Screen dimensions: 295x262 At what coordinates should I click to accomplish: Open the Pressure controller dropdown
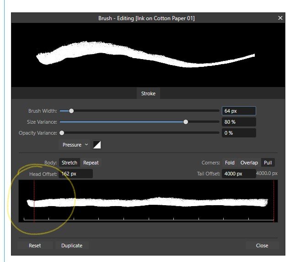click(75, 145)
